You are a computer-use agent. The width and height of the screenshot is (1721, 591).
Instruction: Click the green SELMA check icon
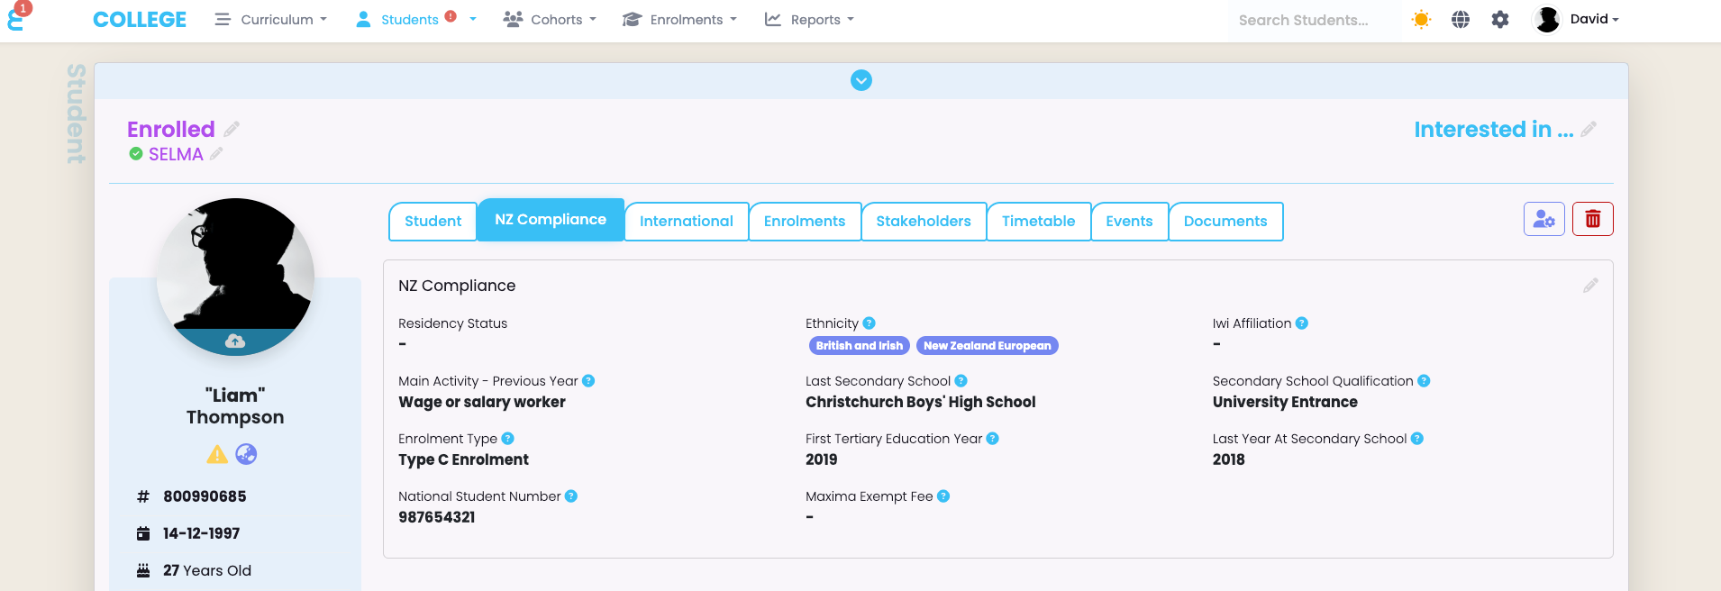pos(135,154)
